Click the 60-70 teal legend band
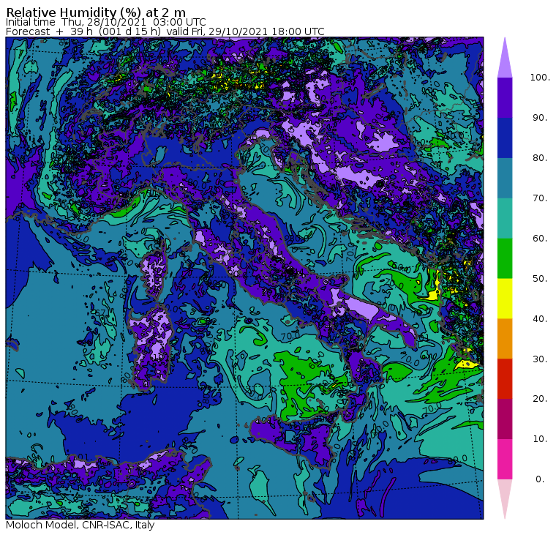 [505, 218]
